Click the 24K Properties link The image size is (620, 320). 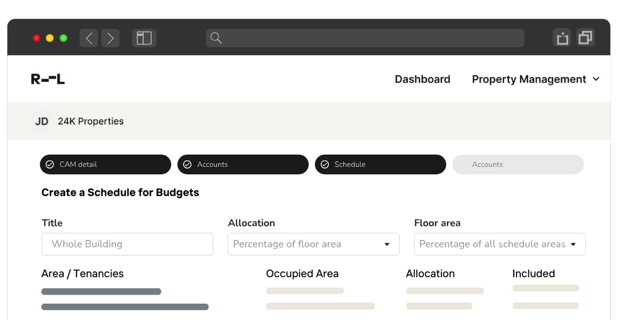(91, 121)
